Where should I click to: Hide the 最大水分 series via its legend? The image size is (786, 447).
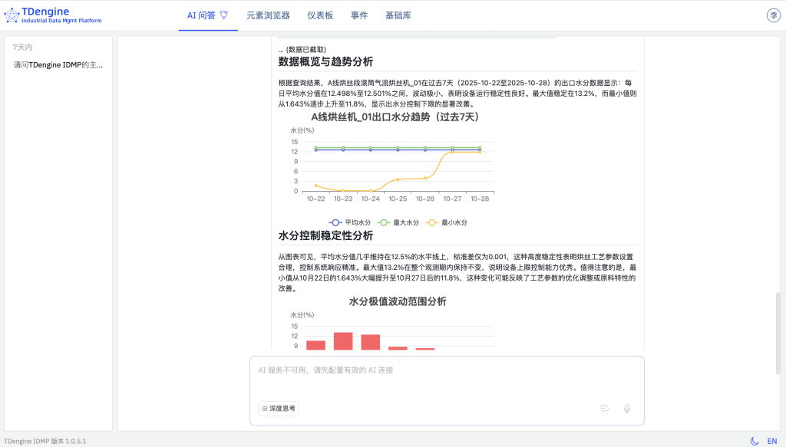tap(384, 221)
